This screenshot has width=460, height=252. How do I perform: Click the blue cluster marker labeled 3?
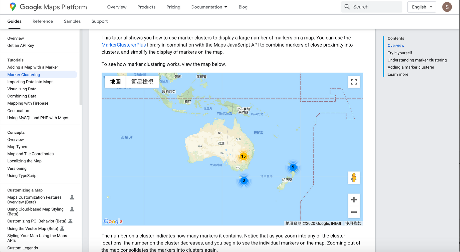(244, 180)
